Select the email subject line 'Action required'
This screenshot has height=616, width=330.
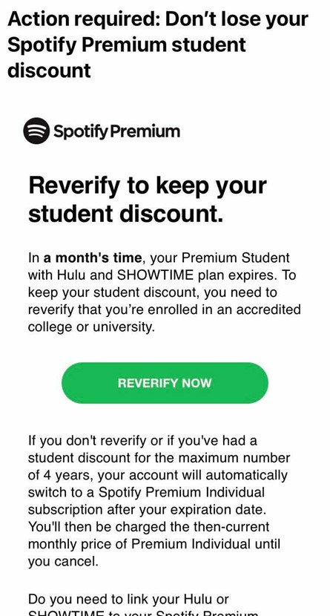tap(82, 19)
